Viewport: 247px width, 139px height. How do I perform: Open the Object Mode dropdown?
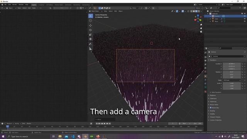pyautogui.click(x=95, y=11)
